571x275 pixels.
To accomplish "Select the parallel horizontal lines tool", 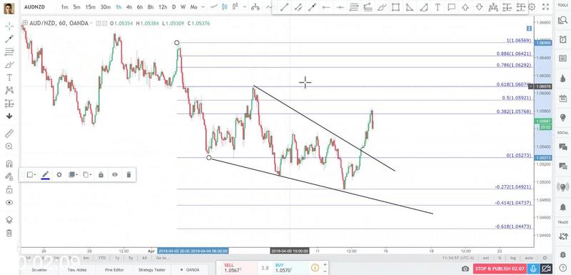I will pos(353,7).
